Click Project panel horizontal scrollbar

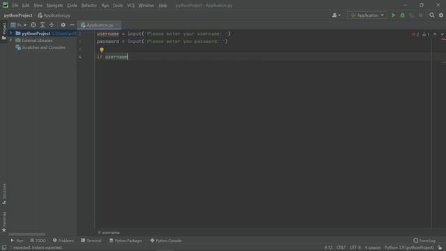click(26, 234)
